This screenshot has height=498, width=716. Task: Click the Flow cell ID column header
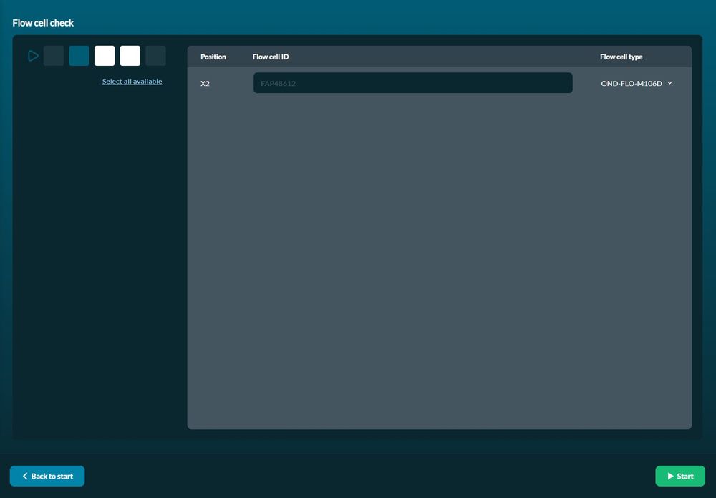[x=271, y=57]
